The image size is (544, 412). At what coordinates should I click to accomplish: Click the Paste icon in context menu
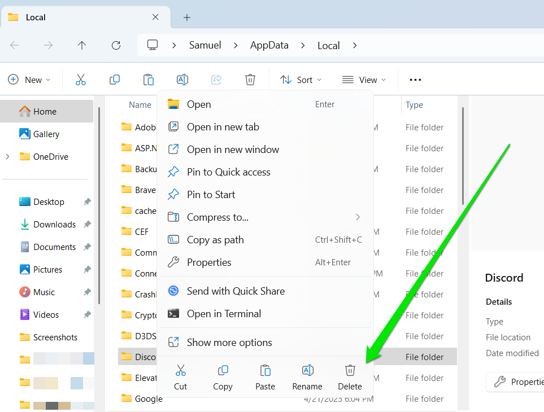[x=265, y=371]
